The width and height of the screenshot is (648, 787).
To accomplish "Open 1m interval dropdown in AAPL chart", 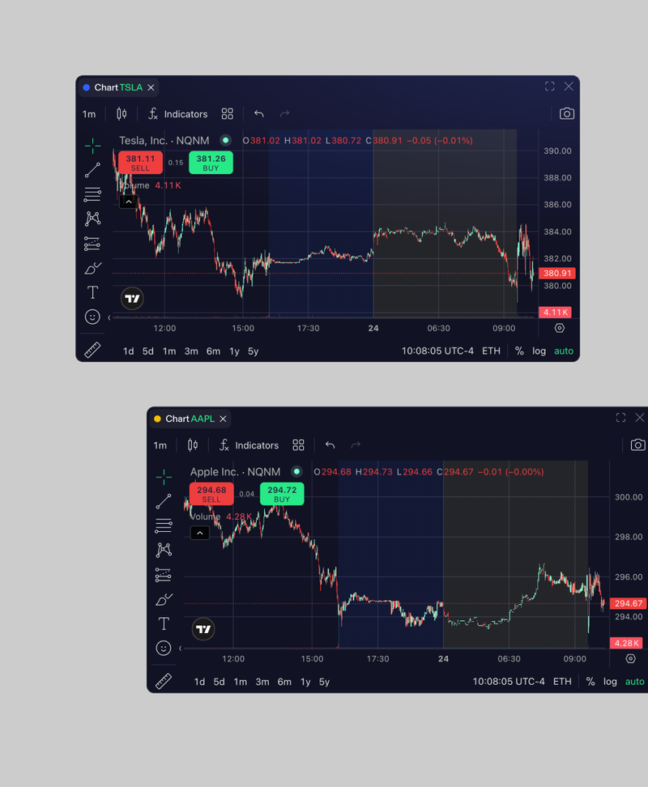I will coord(160,445).
